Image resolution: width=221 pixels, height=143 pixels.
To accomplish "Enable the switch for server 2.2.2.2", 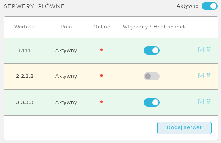I will [x=152, y=76].
